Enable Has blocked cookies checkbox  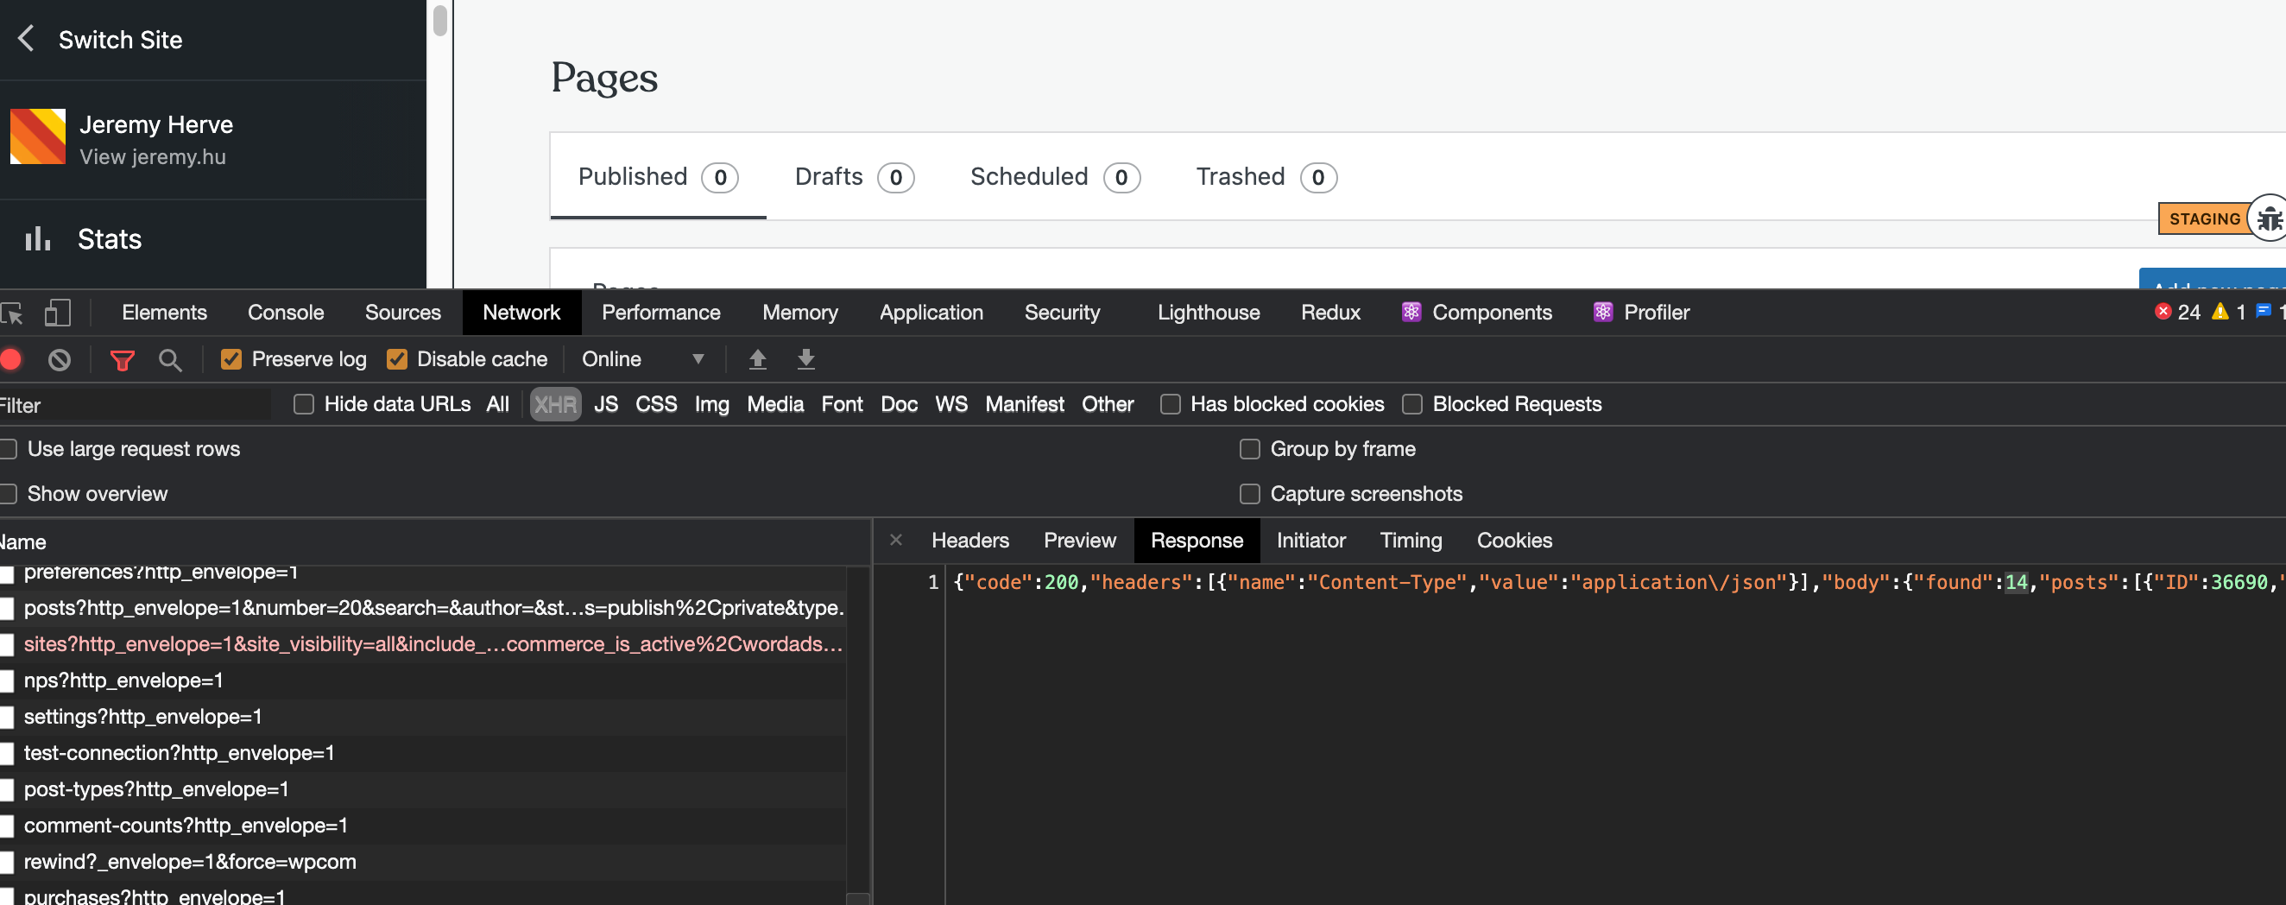pos(1170,403)
